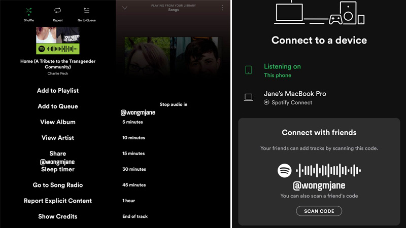406x228 pixels.
Task: Choose Share from song menu
Action: point(58,154)
